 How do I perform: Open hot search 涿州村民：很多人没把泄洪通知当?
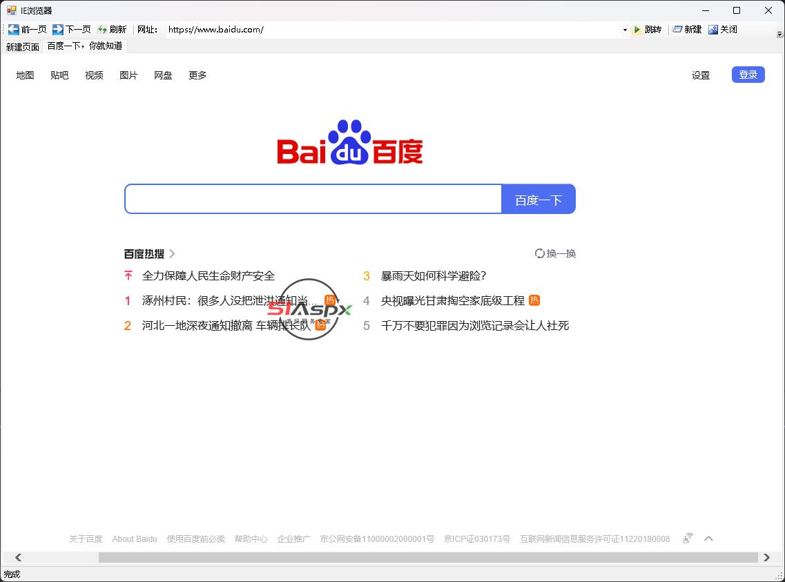(x=229, y=301)
